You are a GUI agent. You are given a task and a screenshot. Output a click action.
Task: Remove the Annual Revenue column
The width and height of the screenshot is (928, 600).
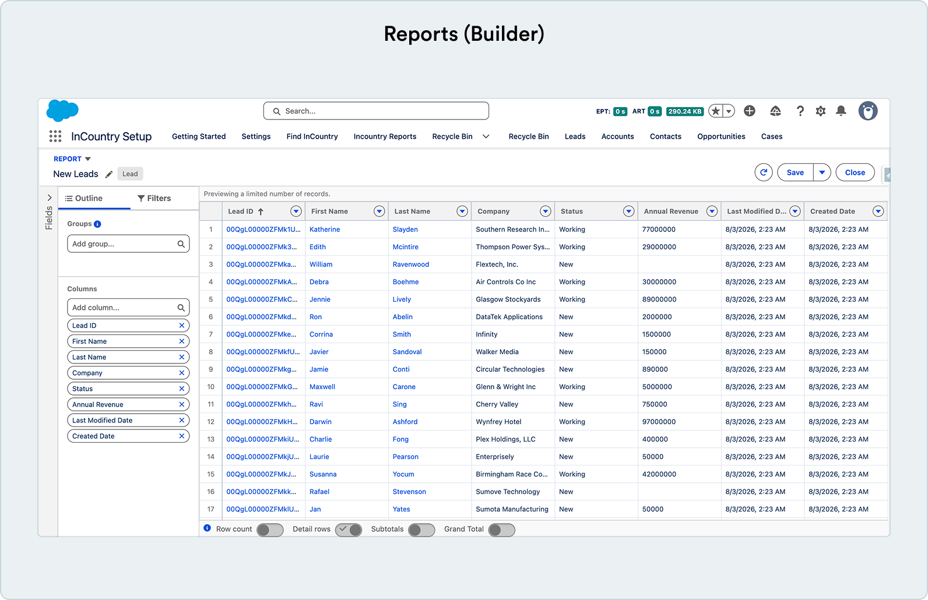182,404
